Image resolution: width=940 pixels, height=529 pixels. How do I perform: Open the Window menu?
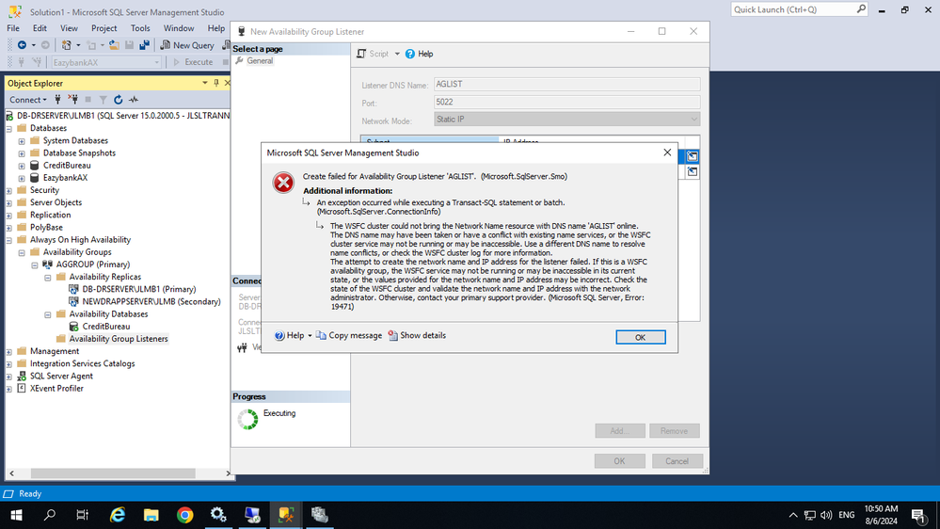click(179, 28)
